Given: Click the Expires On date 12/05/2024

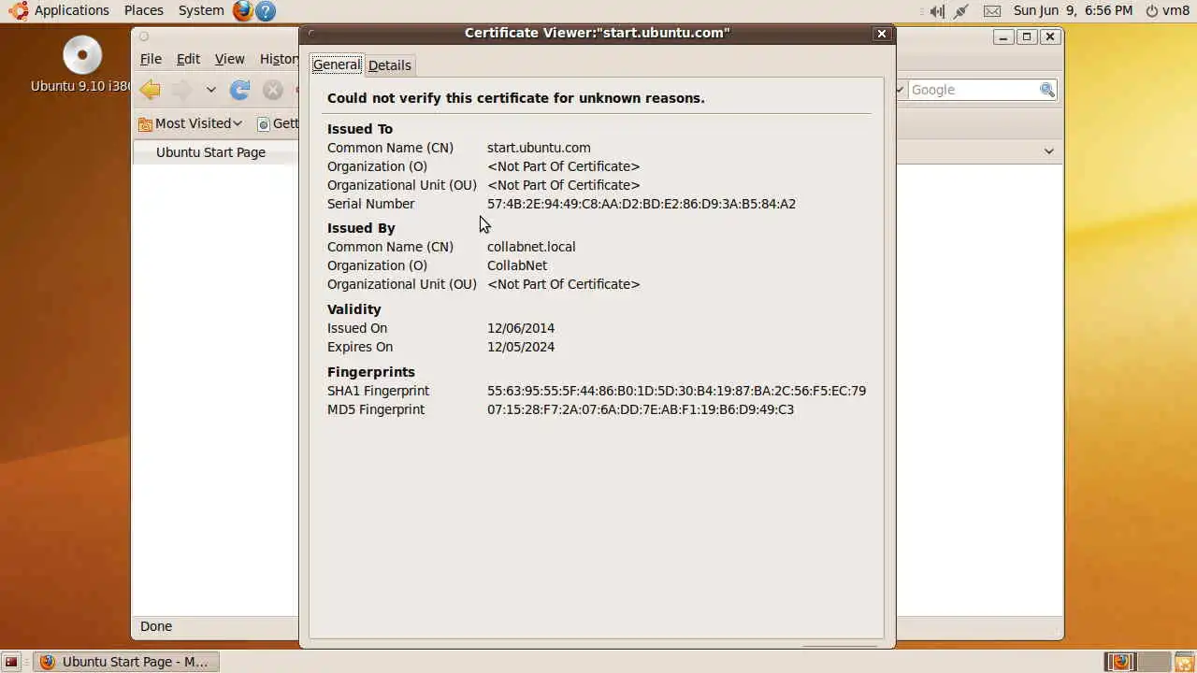Looking at the screenshot, I should [x=521, y=347].
